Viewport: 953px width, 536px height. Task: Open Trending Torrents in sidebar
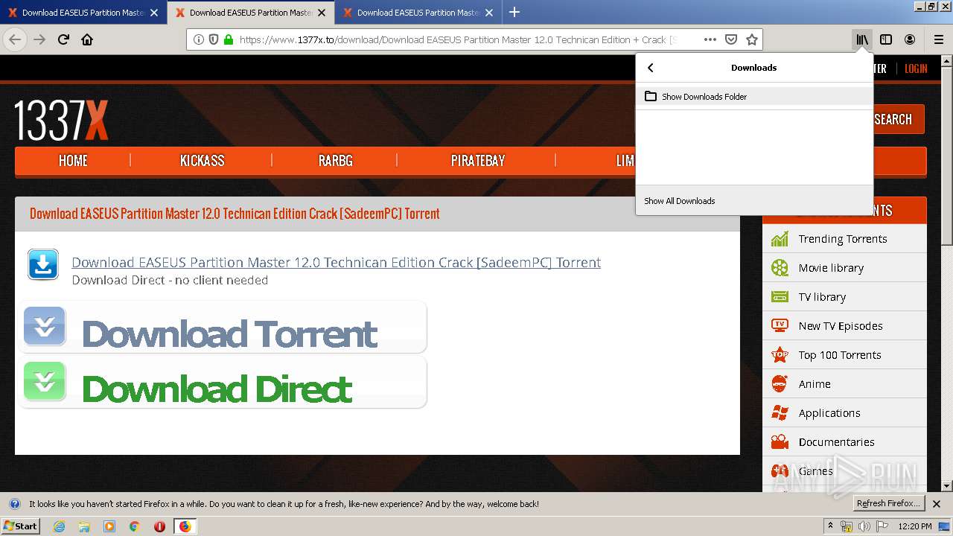tap(844, 239)
